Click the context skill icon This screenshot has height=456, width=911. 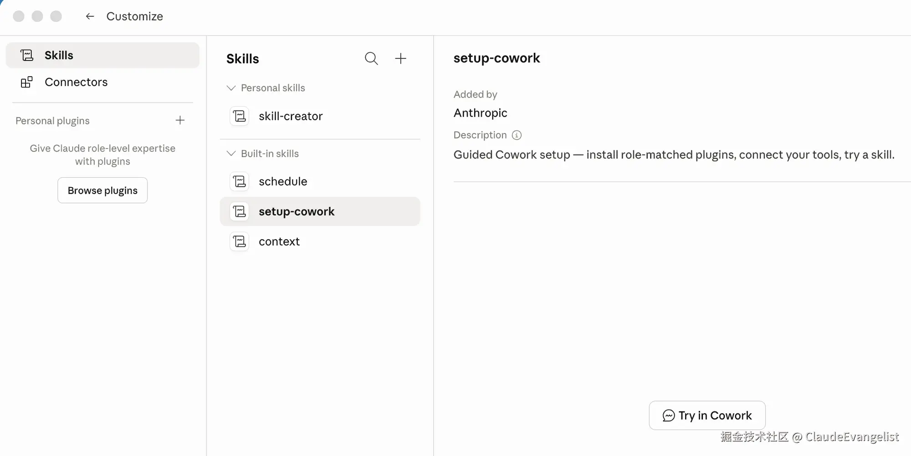pyautogui.click(x=240, y=241)
